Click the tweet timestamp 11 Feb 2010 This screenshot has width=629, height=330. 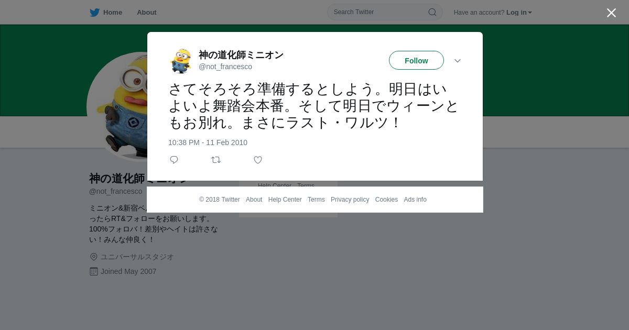click(208, 142)
